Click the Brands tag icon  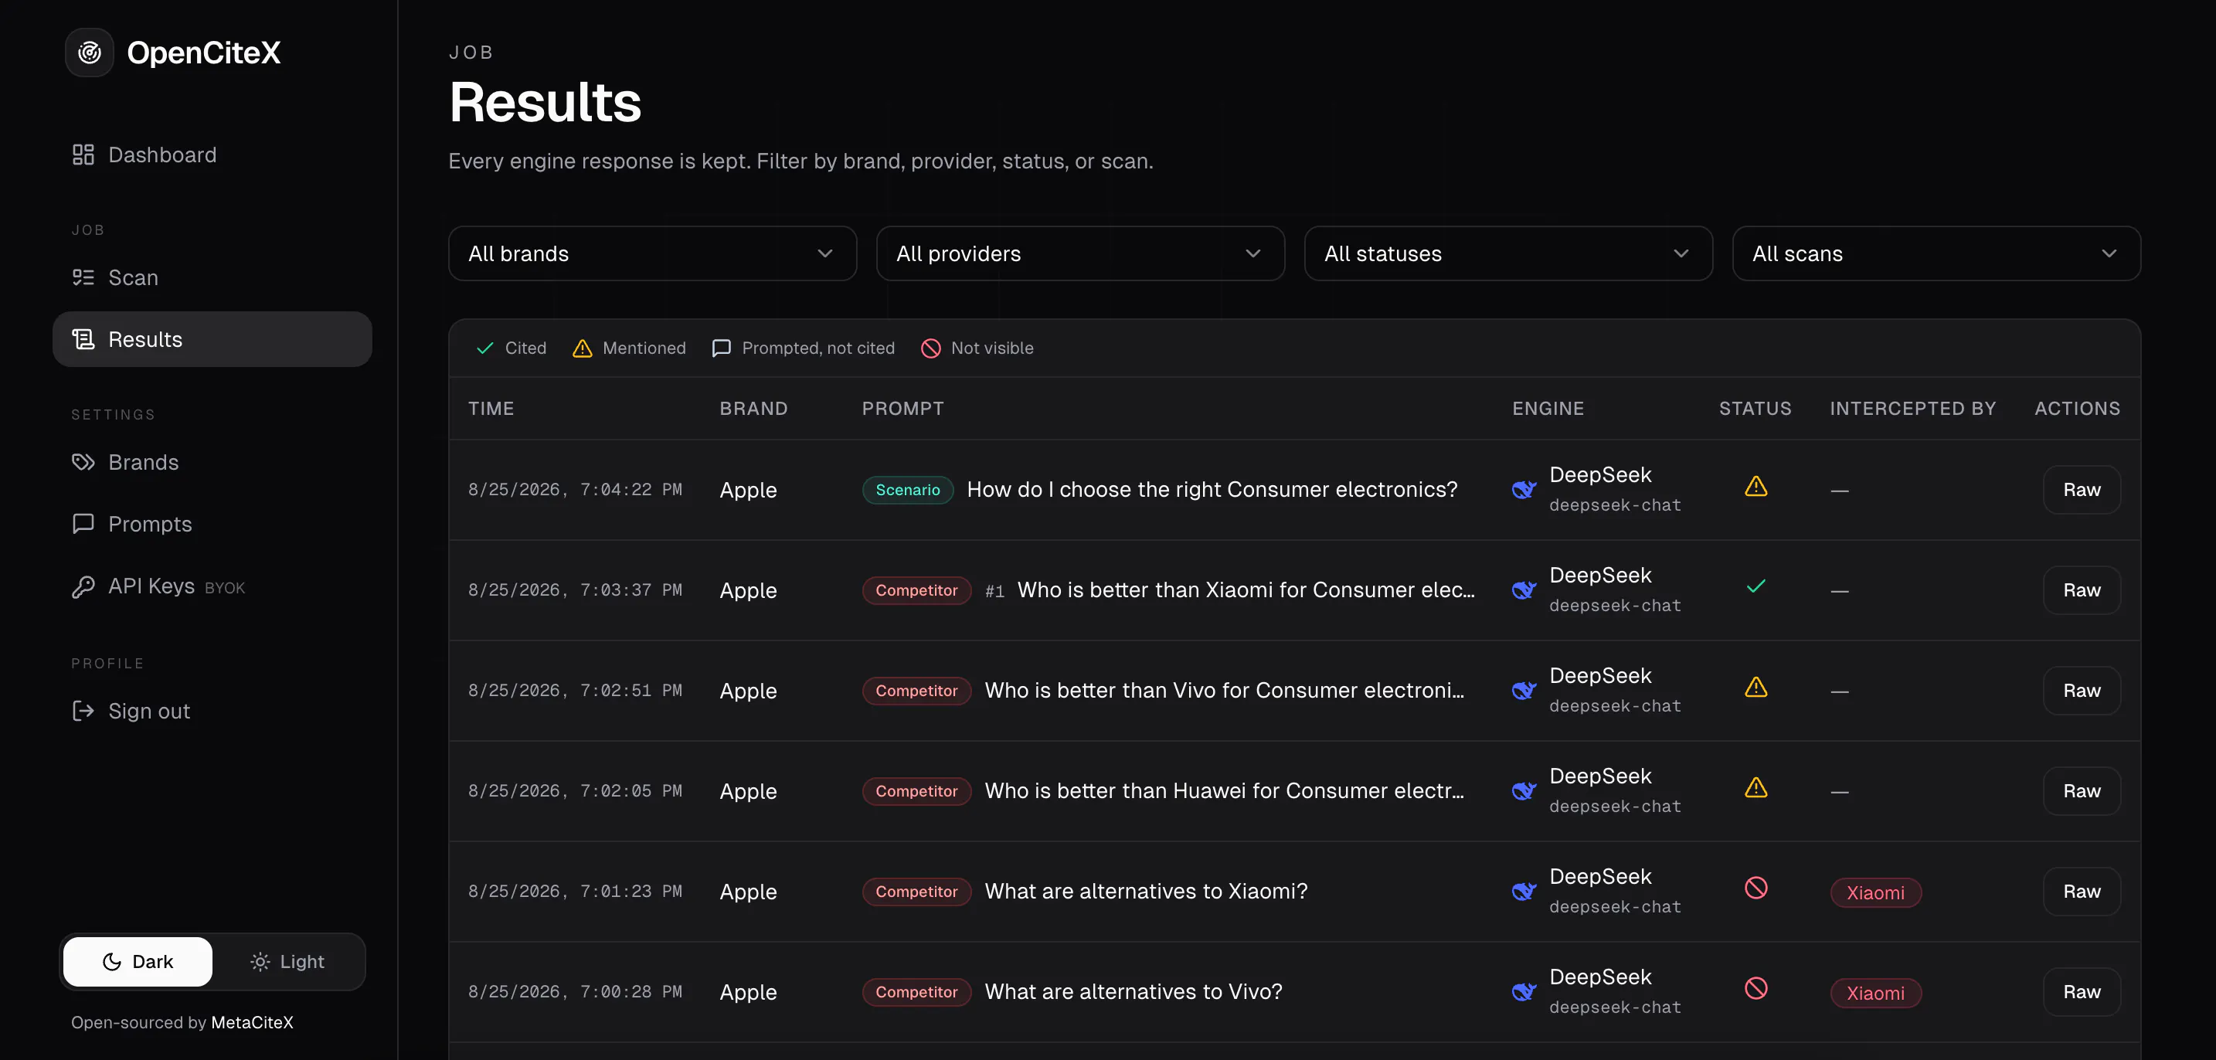point(83,462)
